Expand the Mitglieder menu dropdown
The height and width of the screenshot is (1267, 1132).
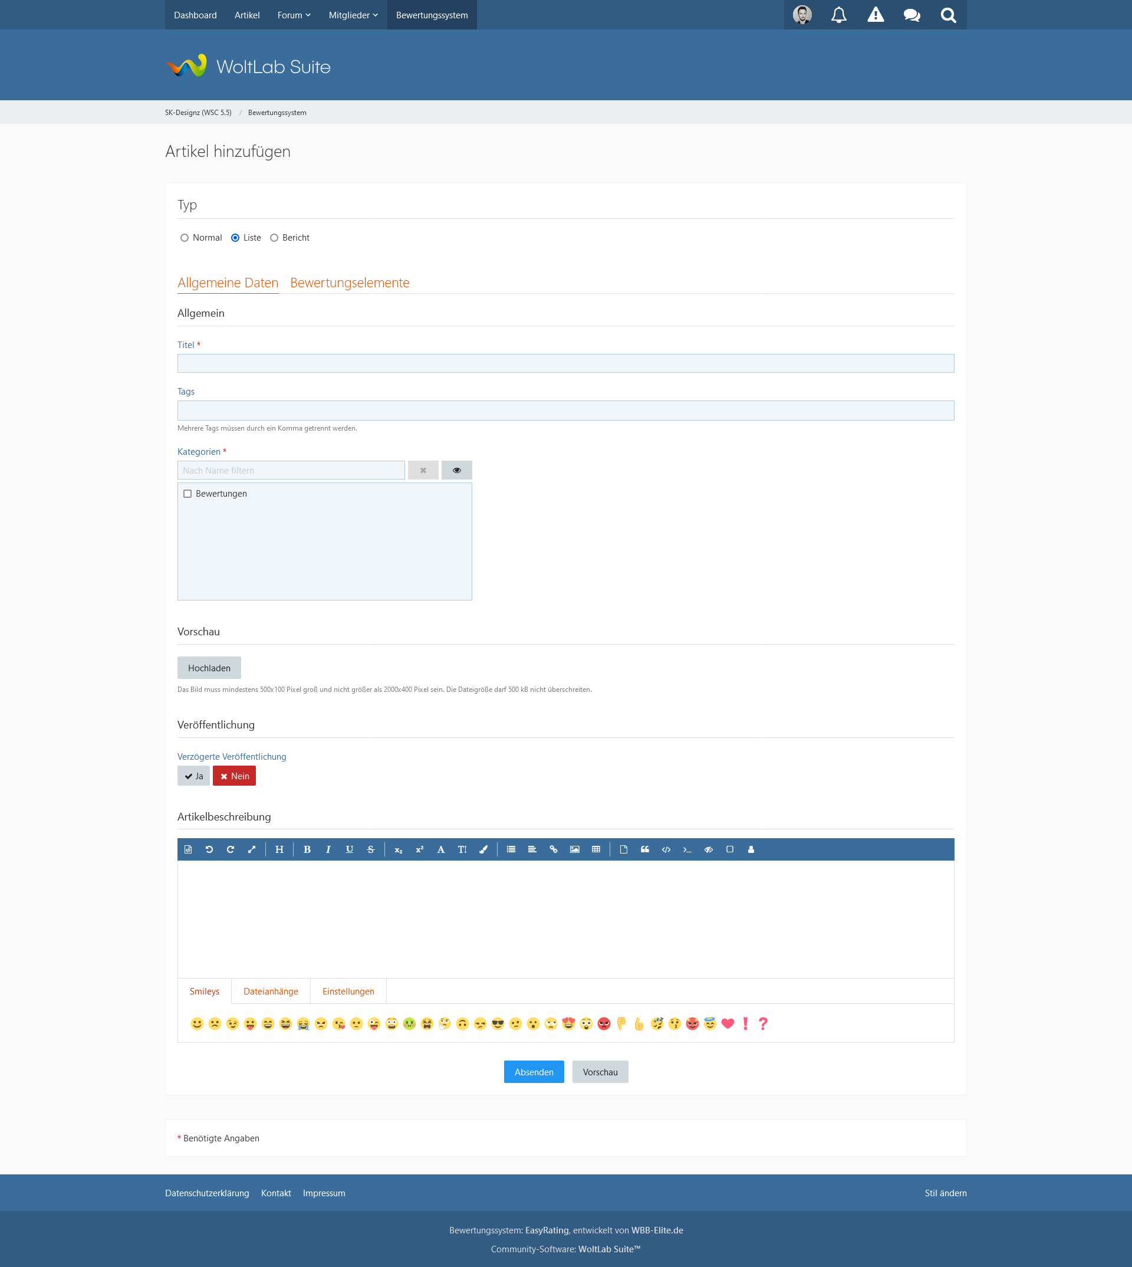point(353,15)
